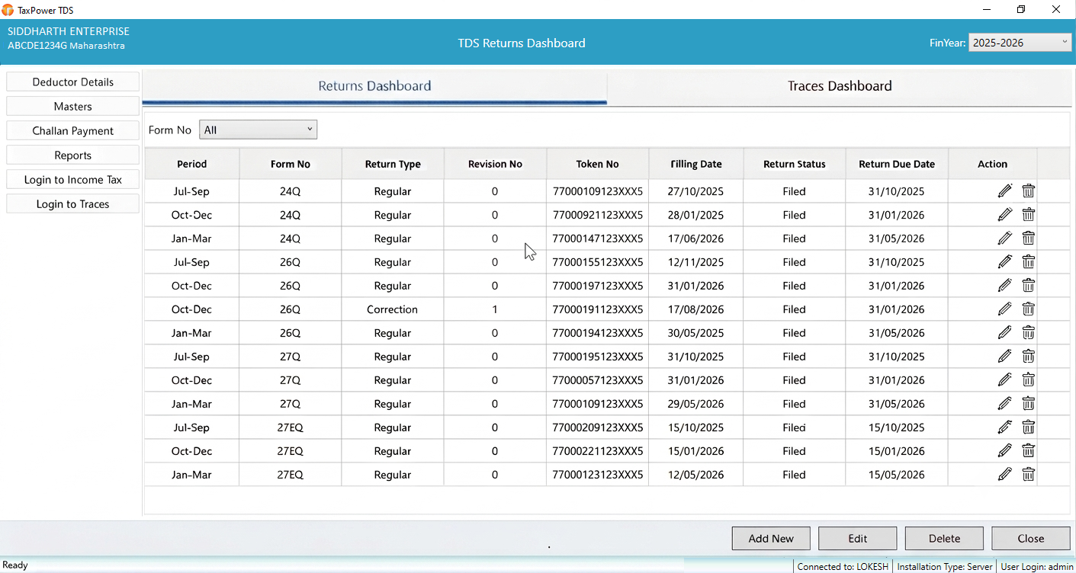Click token number 77000221123XXX5
1076x573 pixels.
click(x=598, y=451)
